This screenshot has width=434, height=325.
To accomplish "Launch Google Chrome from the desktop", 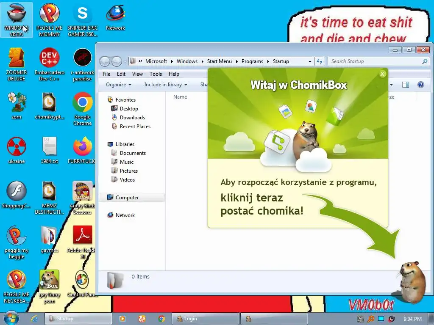I will [x=83, y=109].
